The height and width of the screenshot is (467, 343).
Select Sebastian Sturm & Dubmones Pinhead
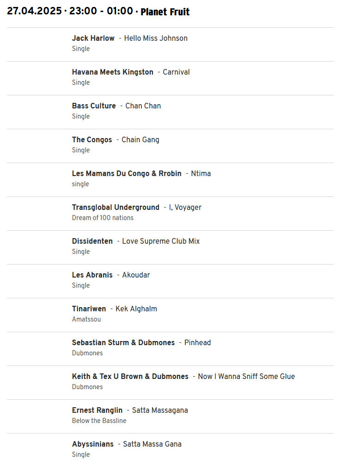170,349
